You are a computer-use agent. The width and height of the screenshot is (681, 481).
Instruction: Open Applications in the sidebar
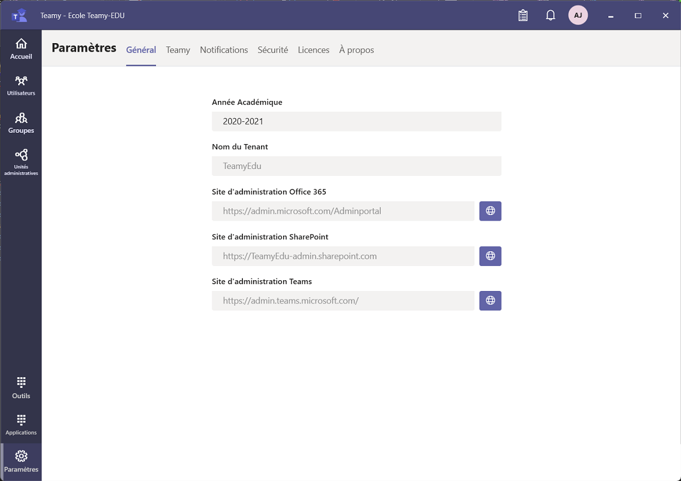21,425
